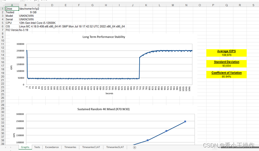Select the Average IOPS header cell
The height and width of the screenshot is (151, 259).
[226, 51]
